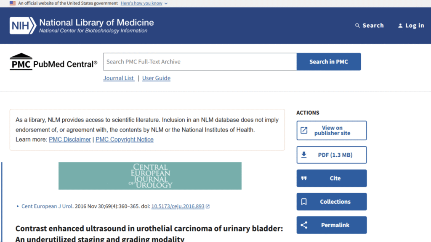The height and width of the screenshot is (242, 431).
Task: Click the Cite quotation mark icon
Action: tap(304, 178)
